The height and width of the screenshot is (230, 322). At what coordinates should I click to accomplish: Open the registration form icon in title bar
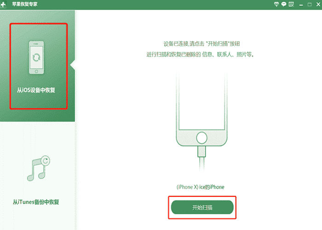click(291, 4)
